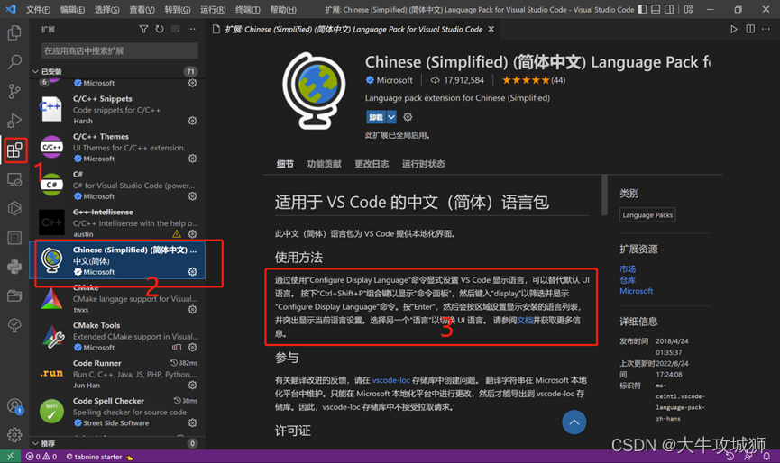Image resolution: width=780 pixels, height=463 pixels.
Task: Open the Search view icon
Action: click(x=14, y=62)
